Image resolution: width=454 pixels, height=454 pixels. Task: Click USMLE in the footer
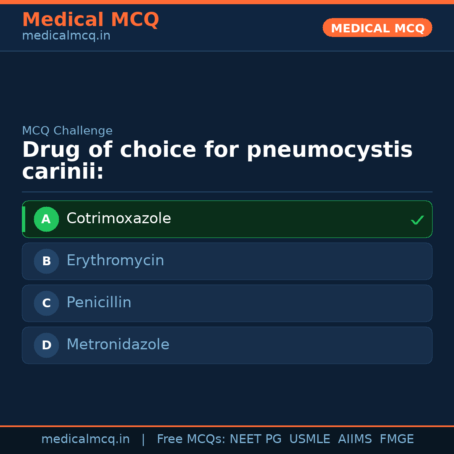309,439
